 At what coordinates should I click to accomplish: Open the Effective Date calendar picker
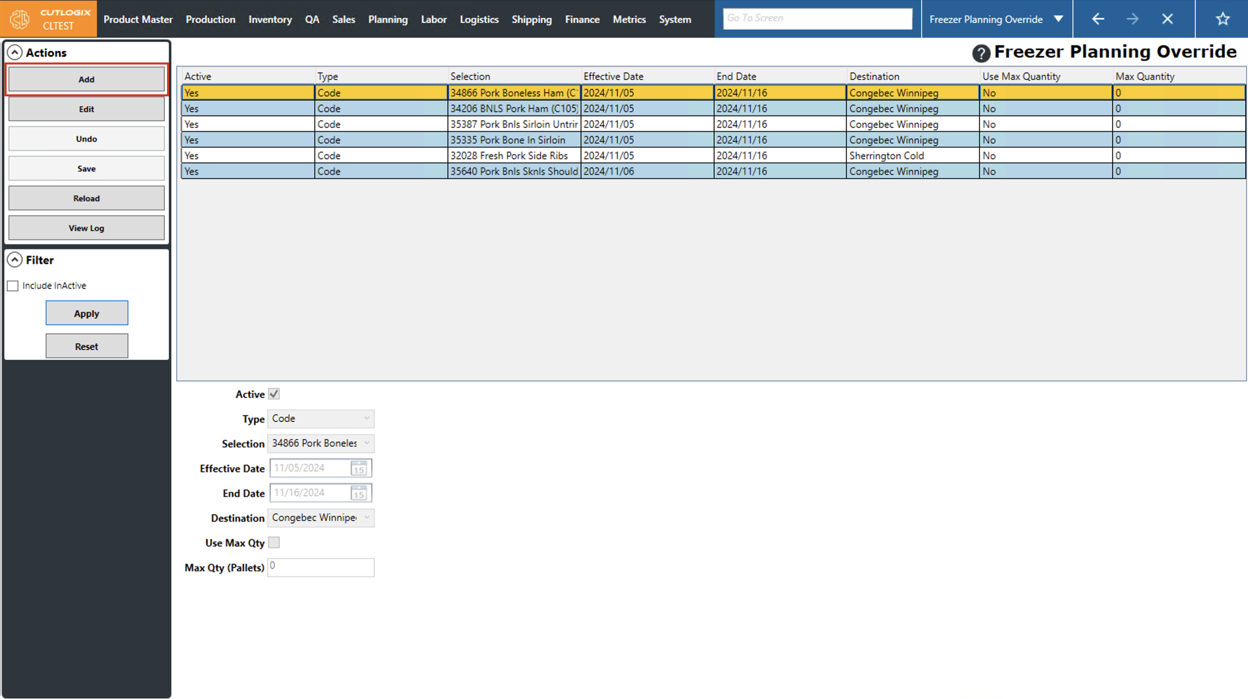(359, 468)
